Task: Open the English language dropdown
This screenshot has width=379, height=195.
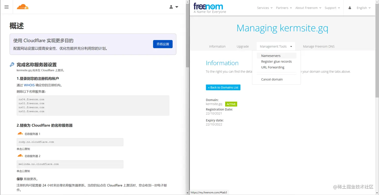Action: click(363, 8)
